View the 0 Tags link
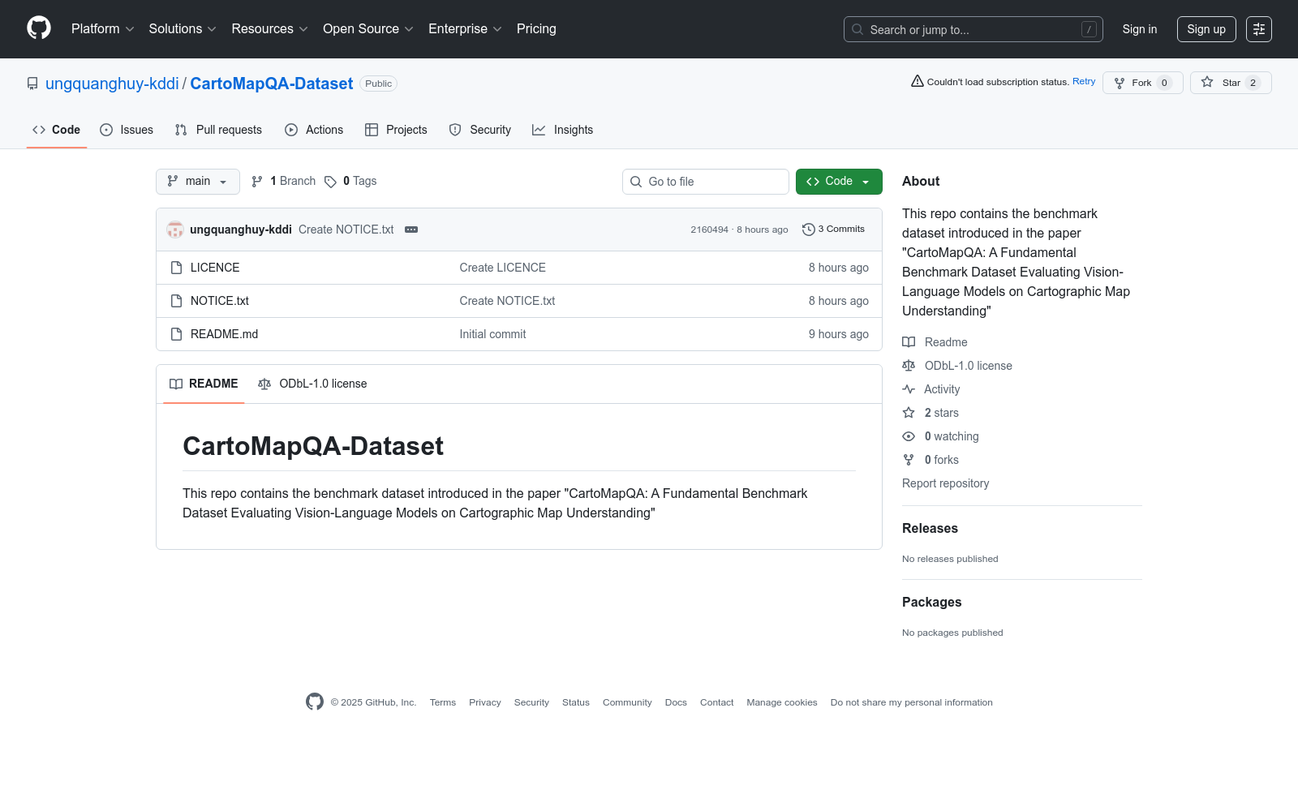 click(350, 181)
